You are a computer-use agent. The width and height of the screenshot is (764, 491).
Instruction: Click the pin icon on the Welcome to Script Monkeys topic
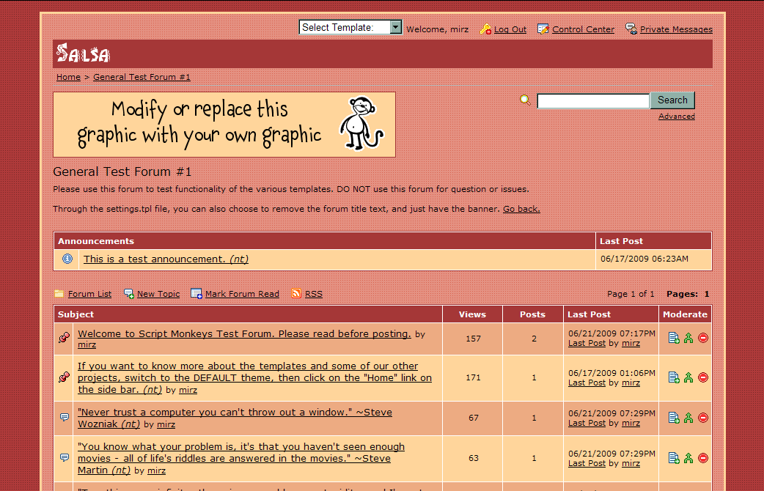click(64, 338)
